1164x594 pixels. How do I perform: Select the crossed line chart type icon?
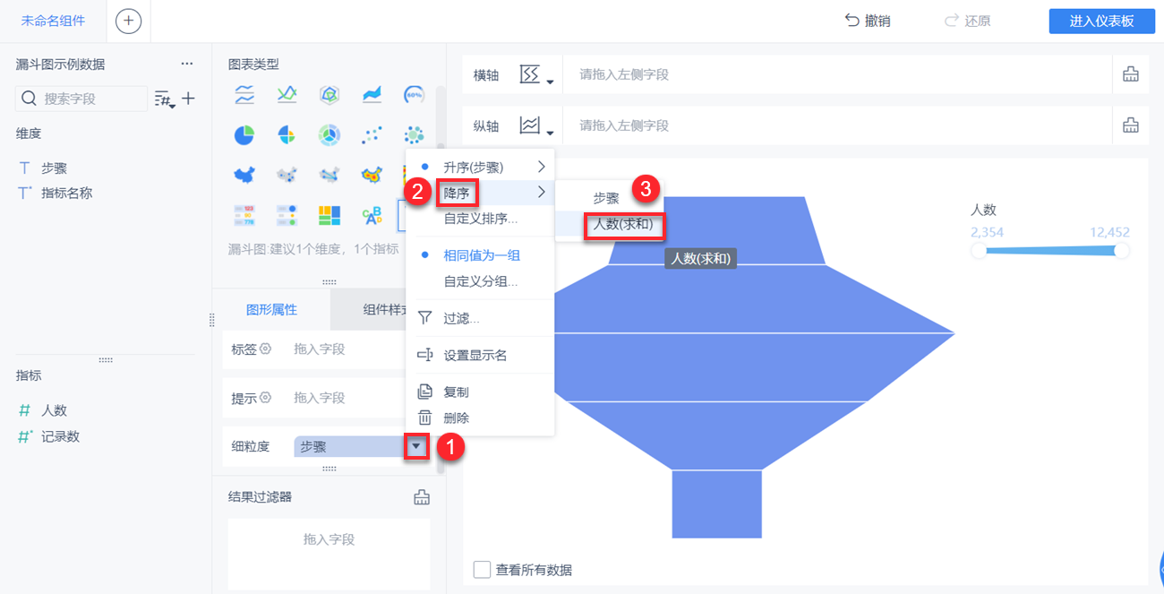[287, 94]
